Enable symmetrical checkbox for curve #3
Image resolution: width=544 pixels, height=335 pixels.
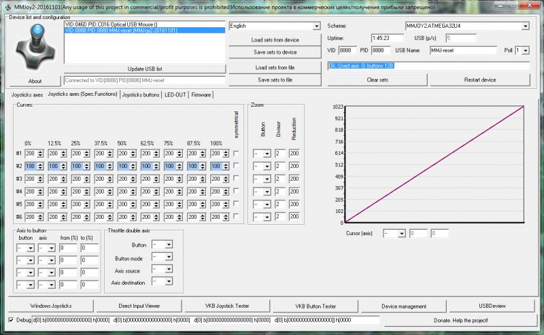point(236,178)
